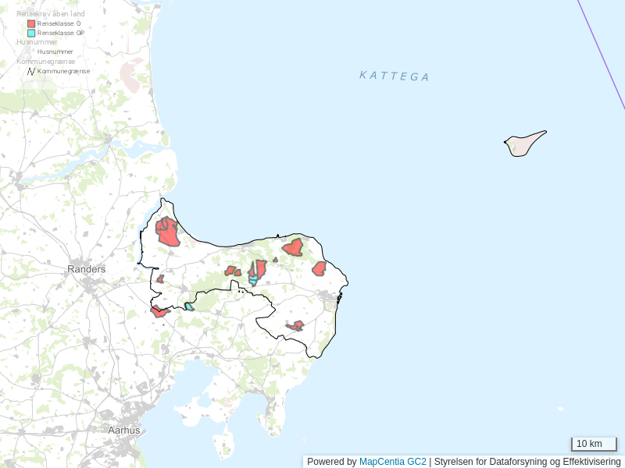This screenshot has height=468, width=625.
Task: Select the Husnummer legend entry text
Action: coord(55,52)
